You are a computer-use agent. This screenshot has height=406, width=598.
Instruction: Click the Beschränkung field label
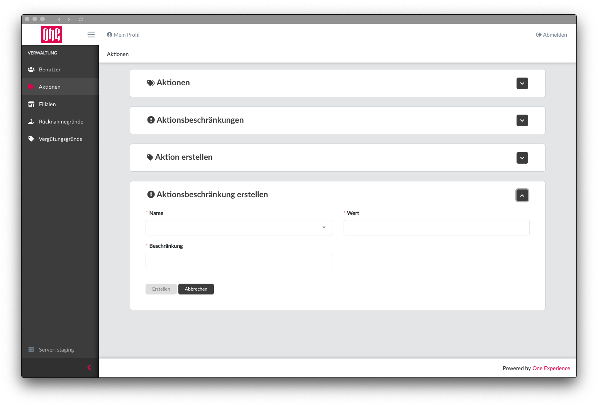point(166,246)
